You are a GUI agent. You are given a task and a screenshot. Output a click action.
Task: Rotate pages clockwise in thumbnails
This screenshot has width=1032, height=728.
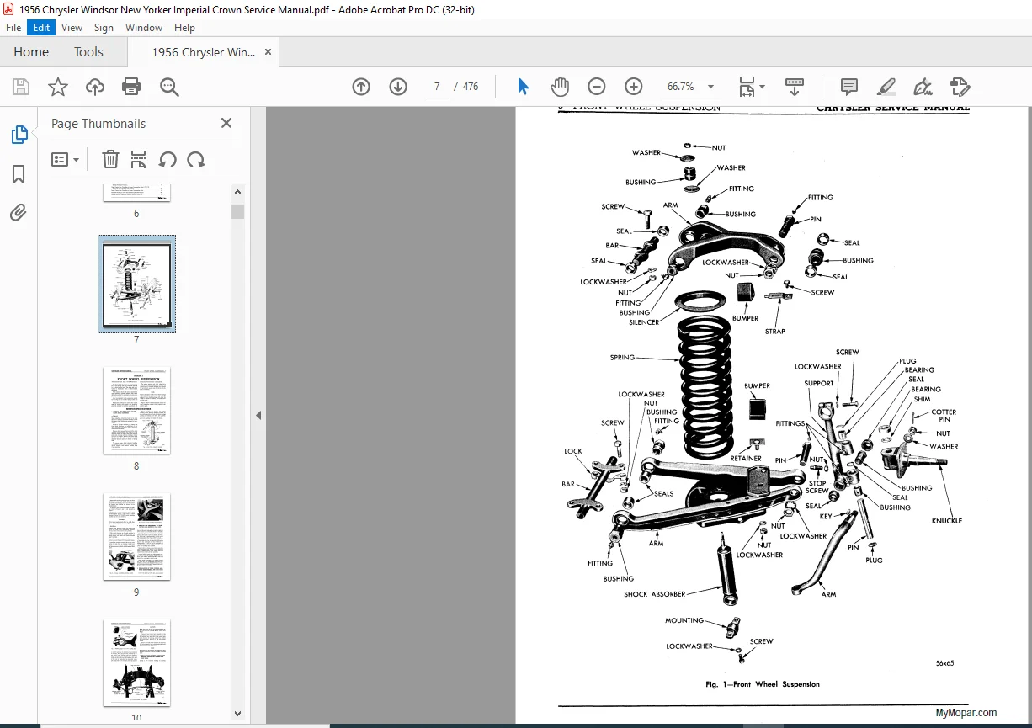pyautogui.click(x=195, y=159)
